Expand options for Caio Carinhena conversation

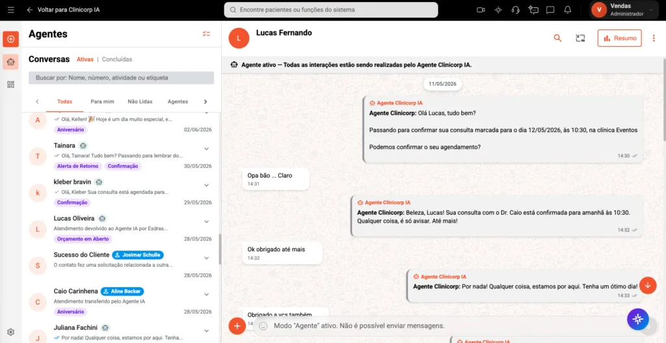[x=206, y=295]
